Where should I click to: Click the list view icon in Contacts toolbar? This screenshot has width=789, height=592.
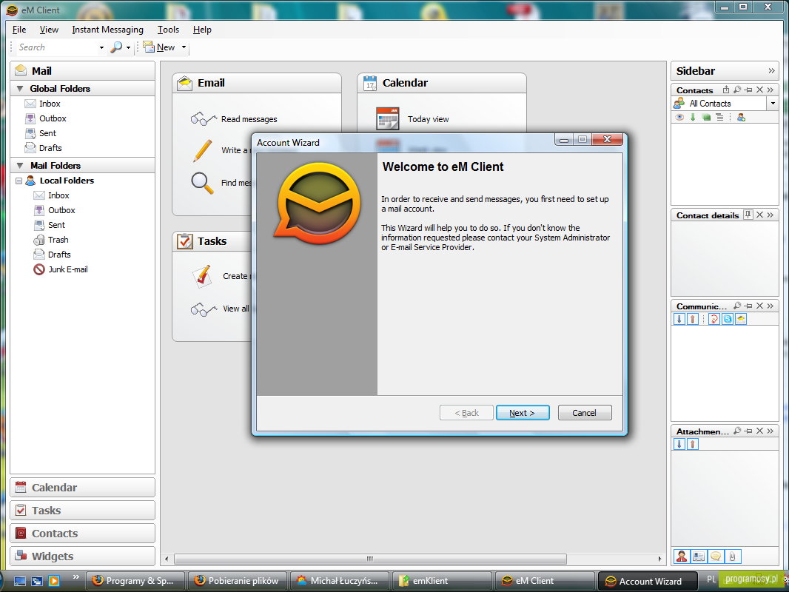(x=719, y=117)
